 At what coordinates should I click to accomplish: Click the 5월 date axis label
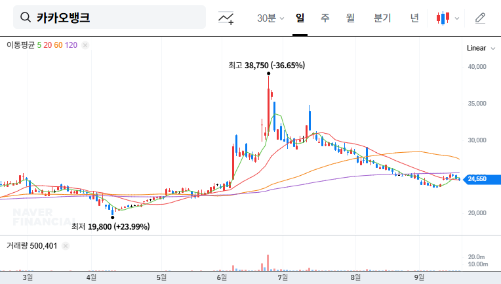coord(162,277)
